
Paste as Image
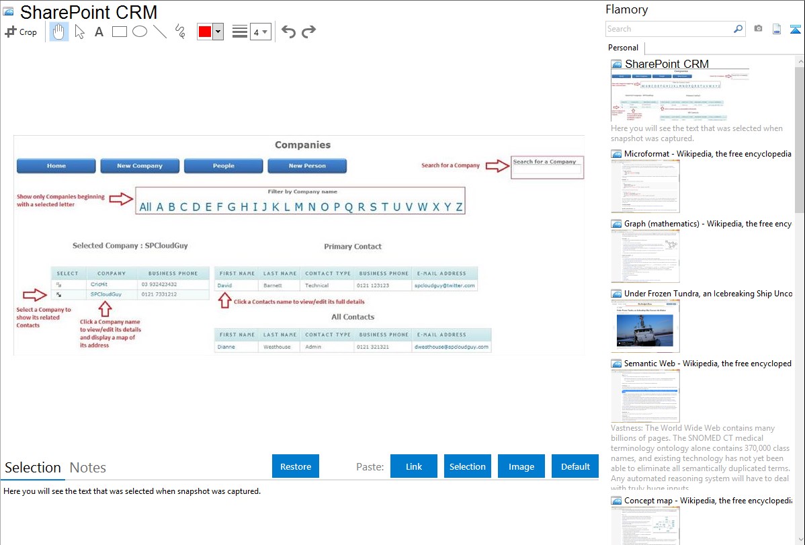[521, 466]
